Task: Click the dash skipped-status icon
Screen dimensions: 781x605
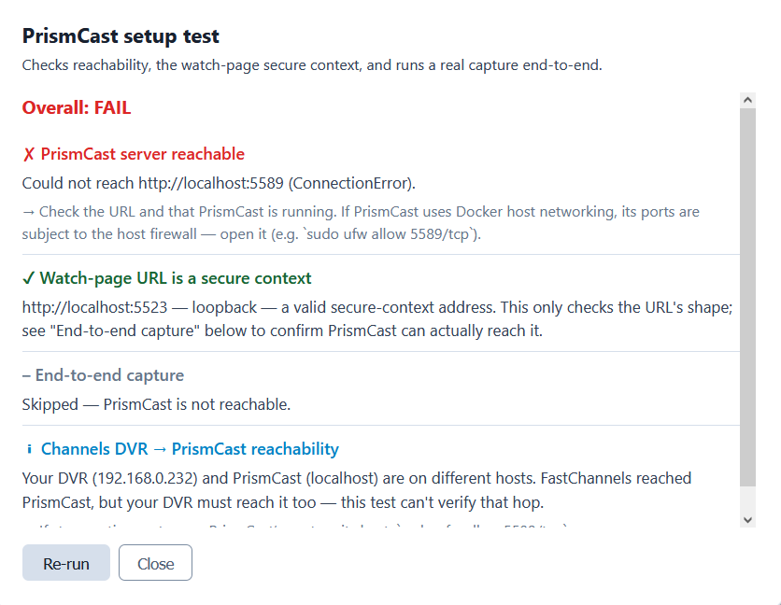Action: click(26, 375)
